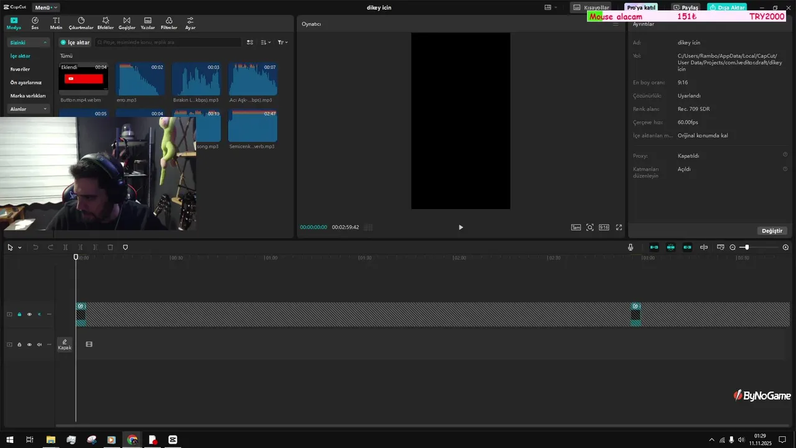Switch to the Efektler tab
Viewport: 796px width, 448px height.
(106, 24)
